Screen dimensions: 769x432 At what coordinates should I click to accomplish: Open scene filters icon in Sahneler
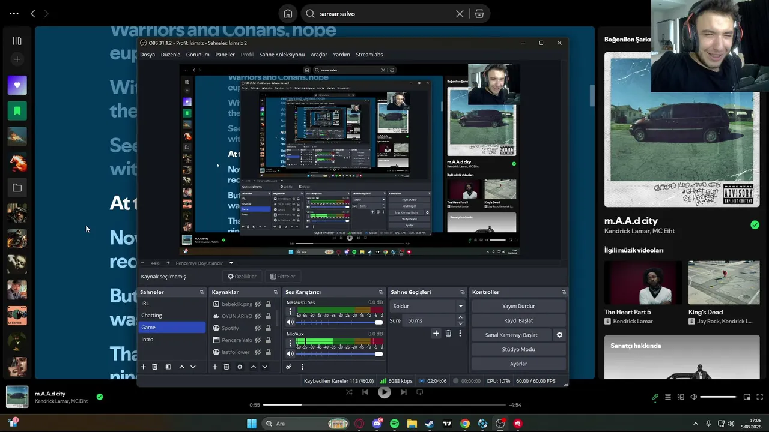coord(168,367)
